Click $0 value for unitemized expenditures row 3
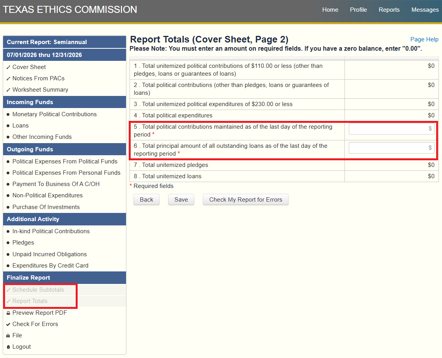442x358 pixels. point(431,104)
